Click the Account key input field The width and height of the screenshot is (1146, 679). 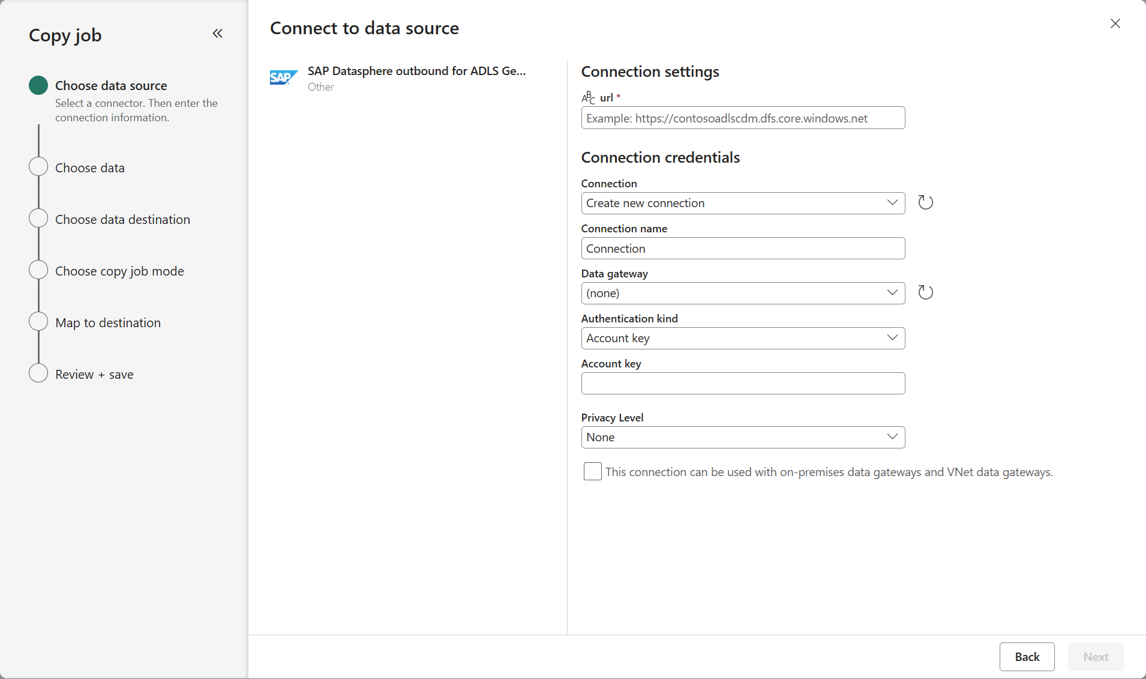[742, 384]
